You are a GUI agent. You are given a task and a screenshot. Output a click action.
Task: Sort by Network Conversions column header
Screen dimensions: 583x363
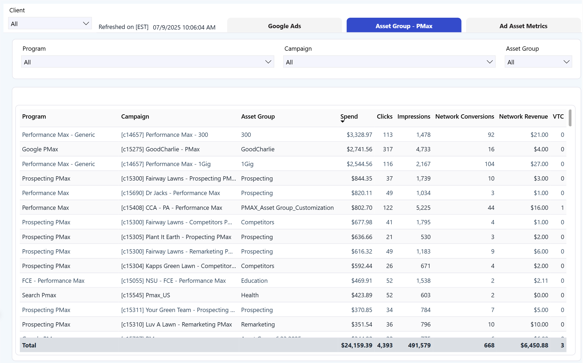pyautogui.click(x=464, y=116)
